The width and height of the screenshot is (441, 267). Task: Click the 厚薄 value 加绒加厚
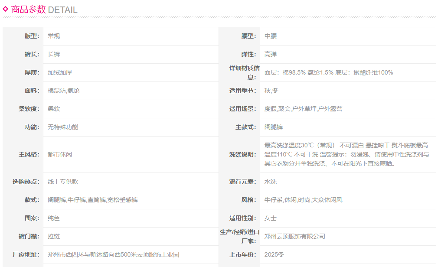click(x=60, y=72)
